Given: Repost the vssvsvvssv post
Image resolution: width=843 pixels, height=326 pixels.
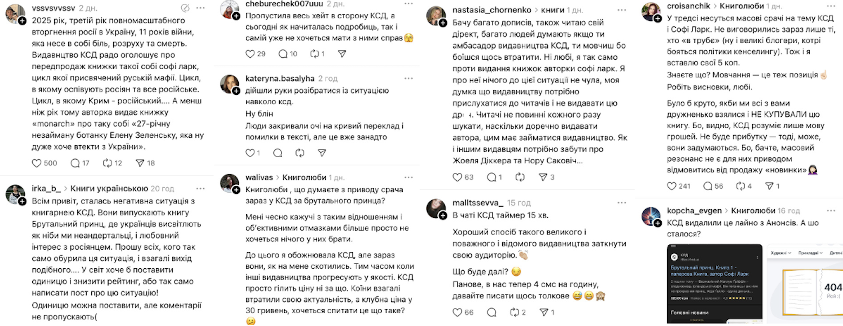Looking at the screenshot, I should [107, 163].
